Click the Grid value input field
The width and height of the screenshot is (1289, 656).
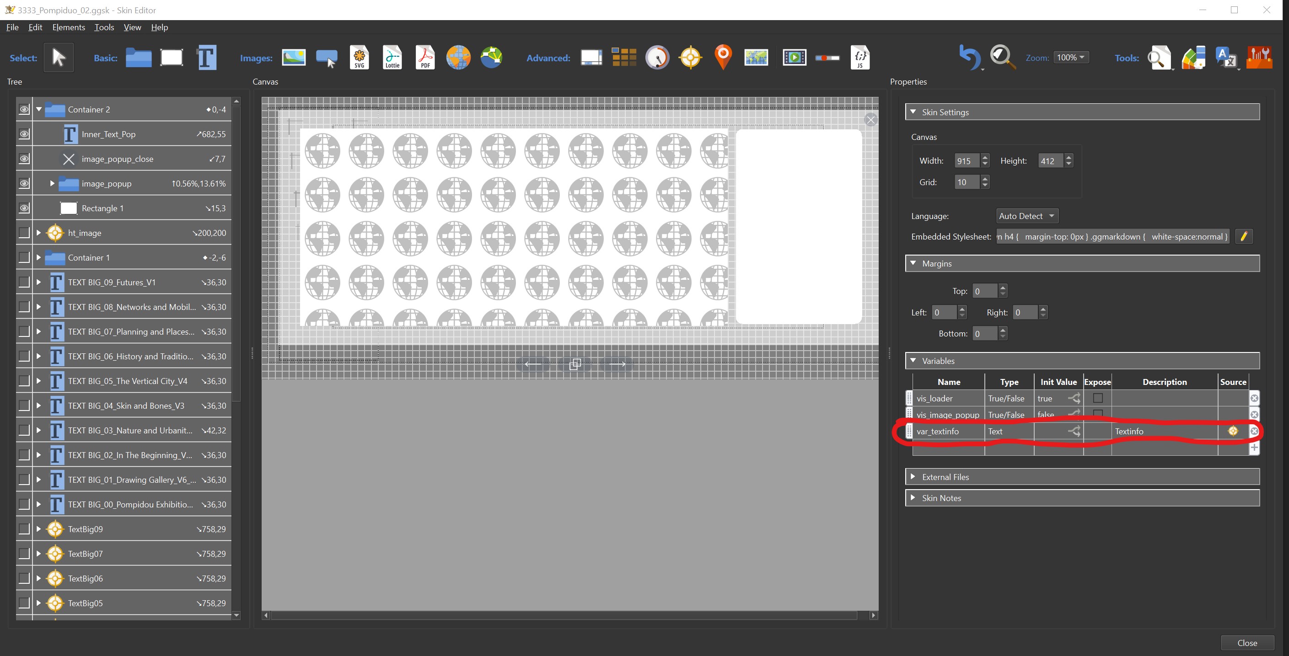[965, 181]
